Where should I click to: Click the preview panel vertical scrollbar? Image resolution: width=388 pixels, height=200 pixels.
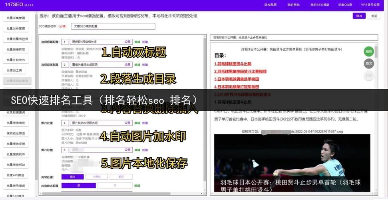tap(376, 51)
